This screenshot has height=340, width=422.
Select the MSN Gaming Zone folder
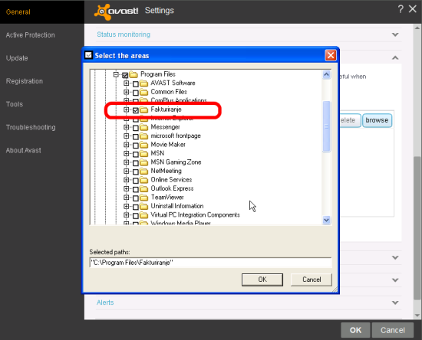coord(176,162)
